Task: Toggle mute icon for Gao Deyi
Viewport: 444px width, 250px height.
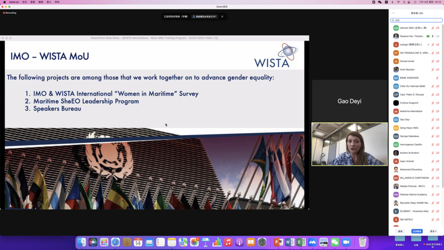Action: pos(433,119)
